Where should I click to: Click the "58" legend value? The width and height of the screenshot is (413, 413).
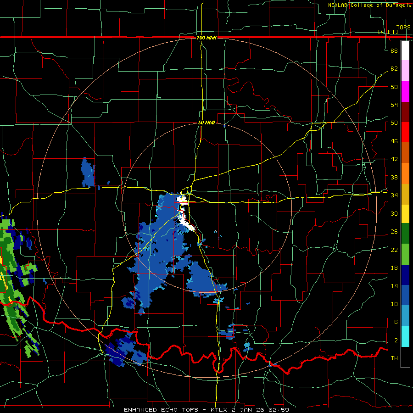pos(394,87)
